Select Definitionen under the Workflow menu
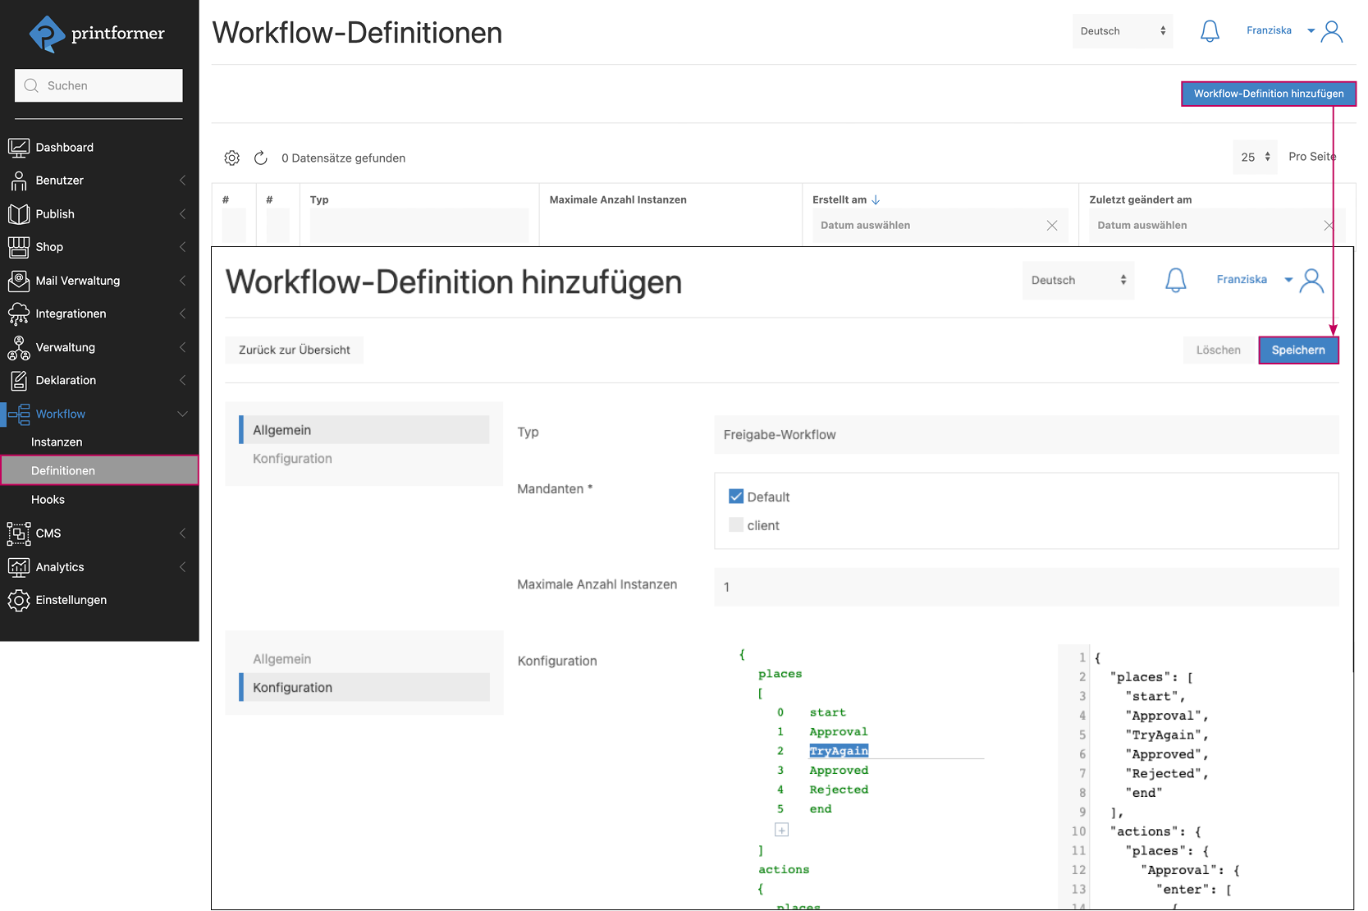This screenshot has width=1368, height=911. click(x=62, y=470)
